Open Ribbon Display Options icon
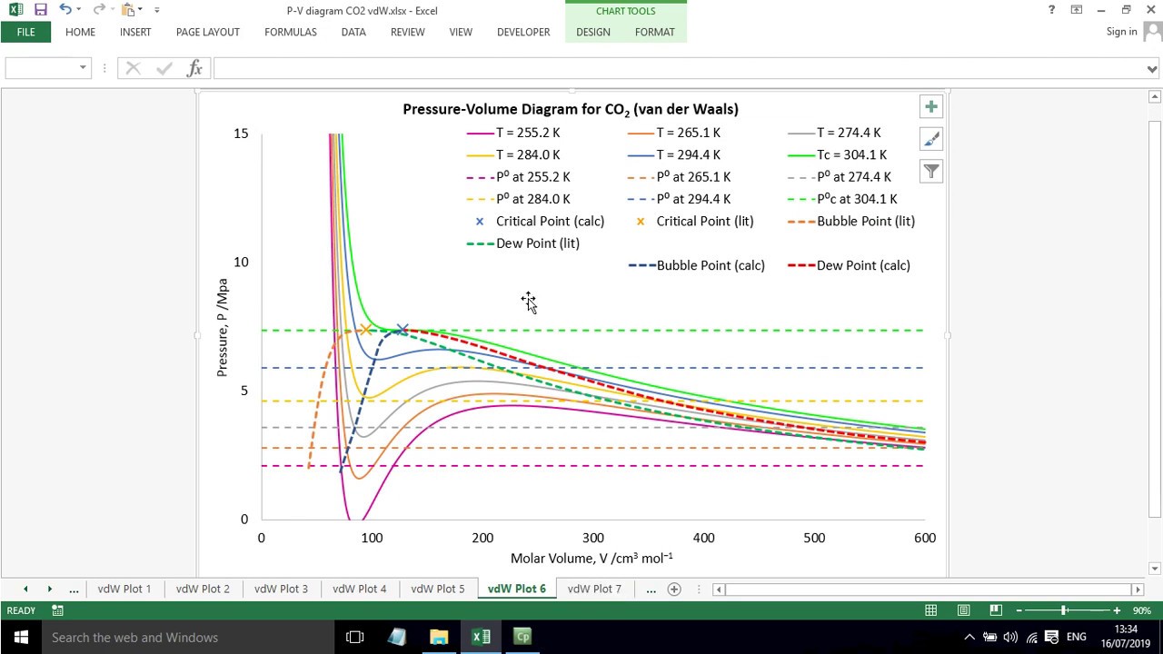This screenshot has width=1163, height=654. click(x=1077, y=10)
